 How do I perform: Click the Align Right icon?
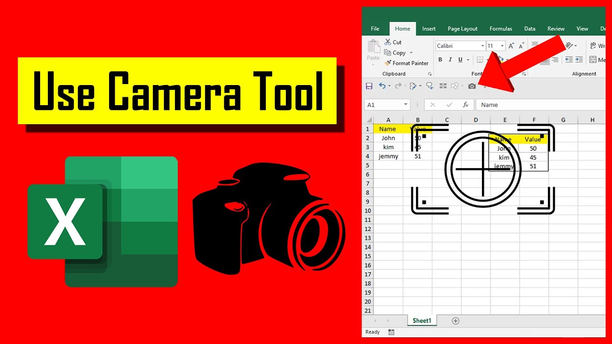coord(555,60)
